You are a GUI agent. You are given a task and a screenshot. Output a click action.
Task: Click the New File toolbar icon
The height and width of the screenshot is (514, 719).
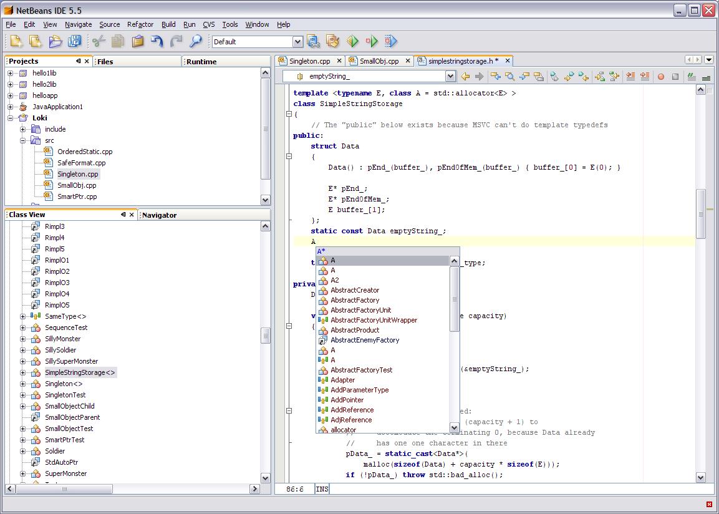(16, 41)
